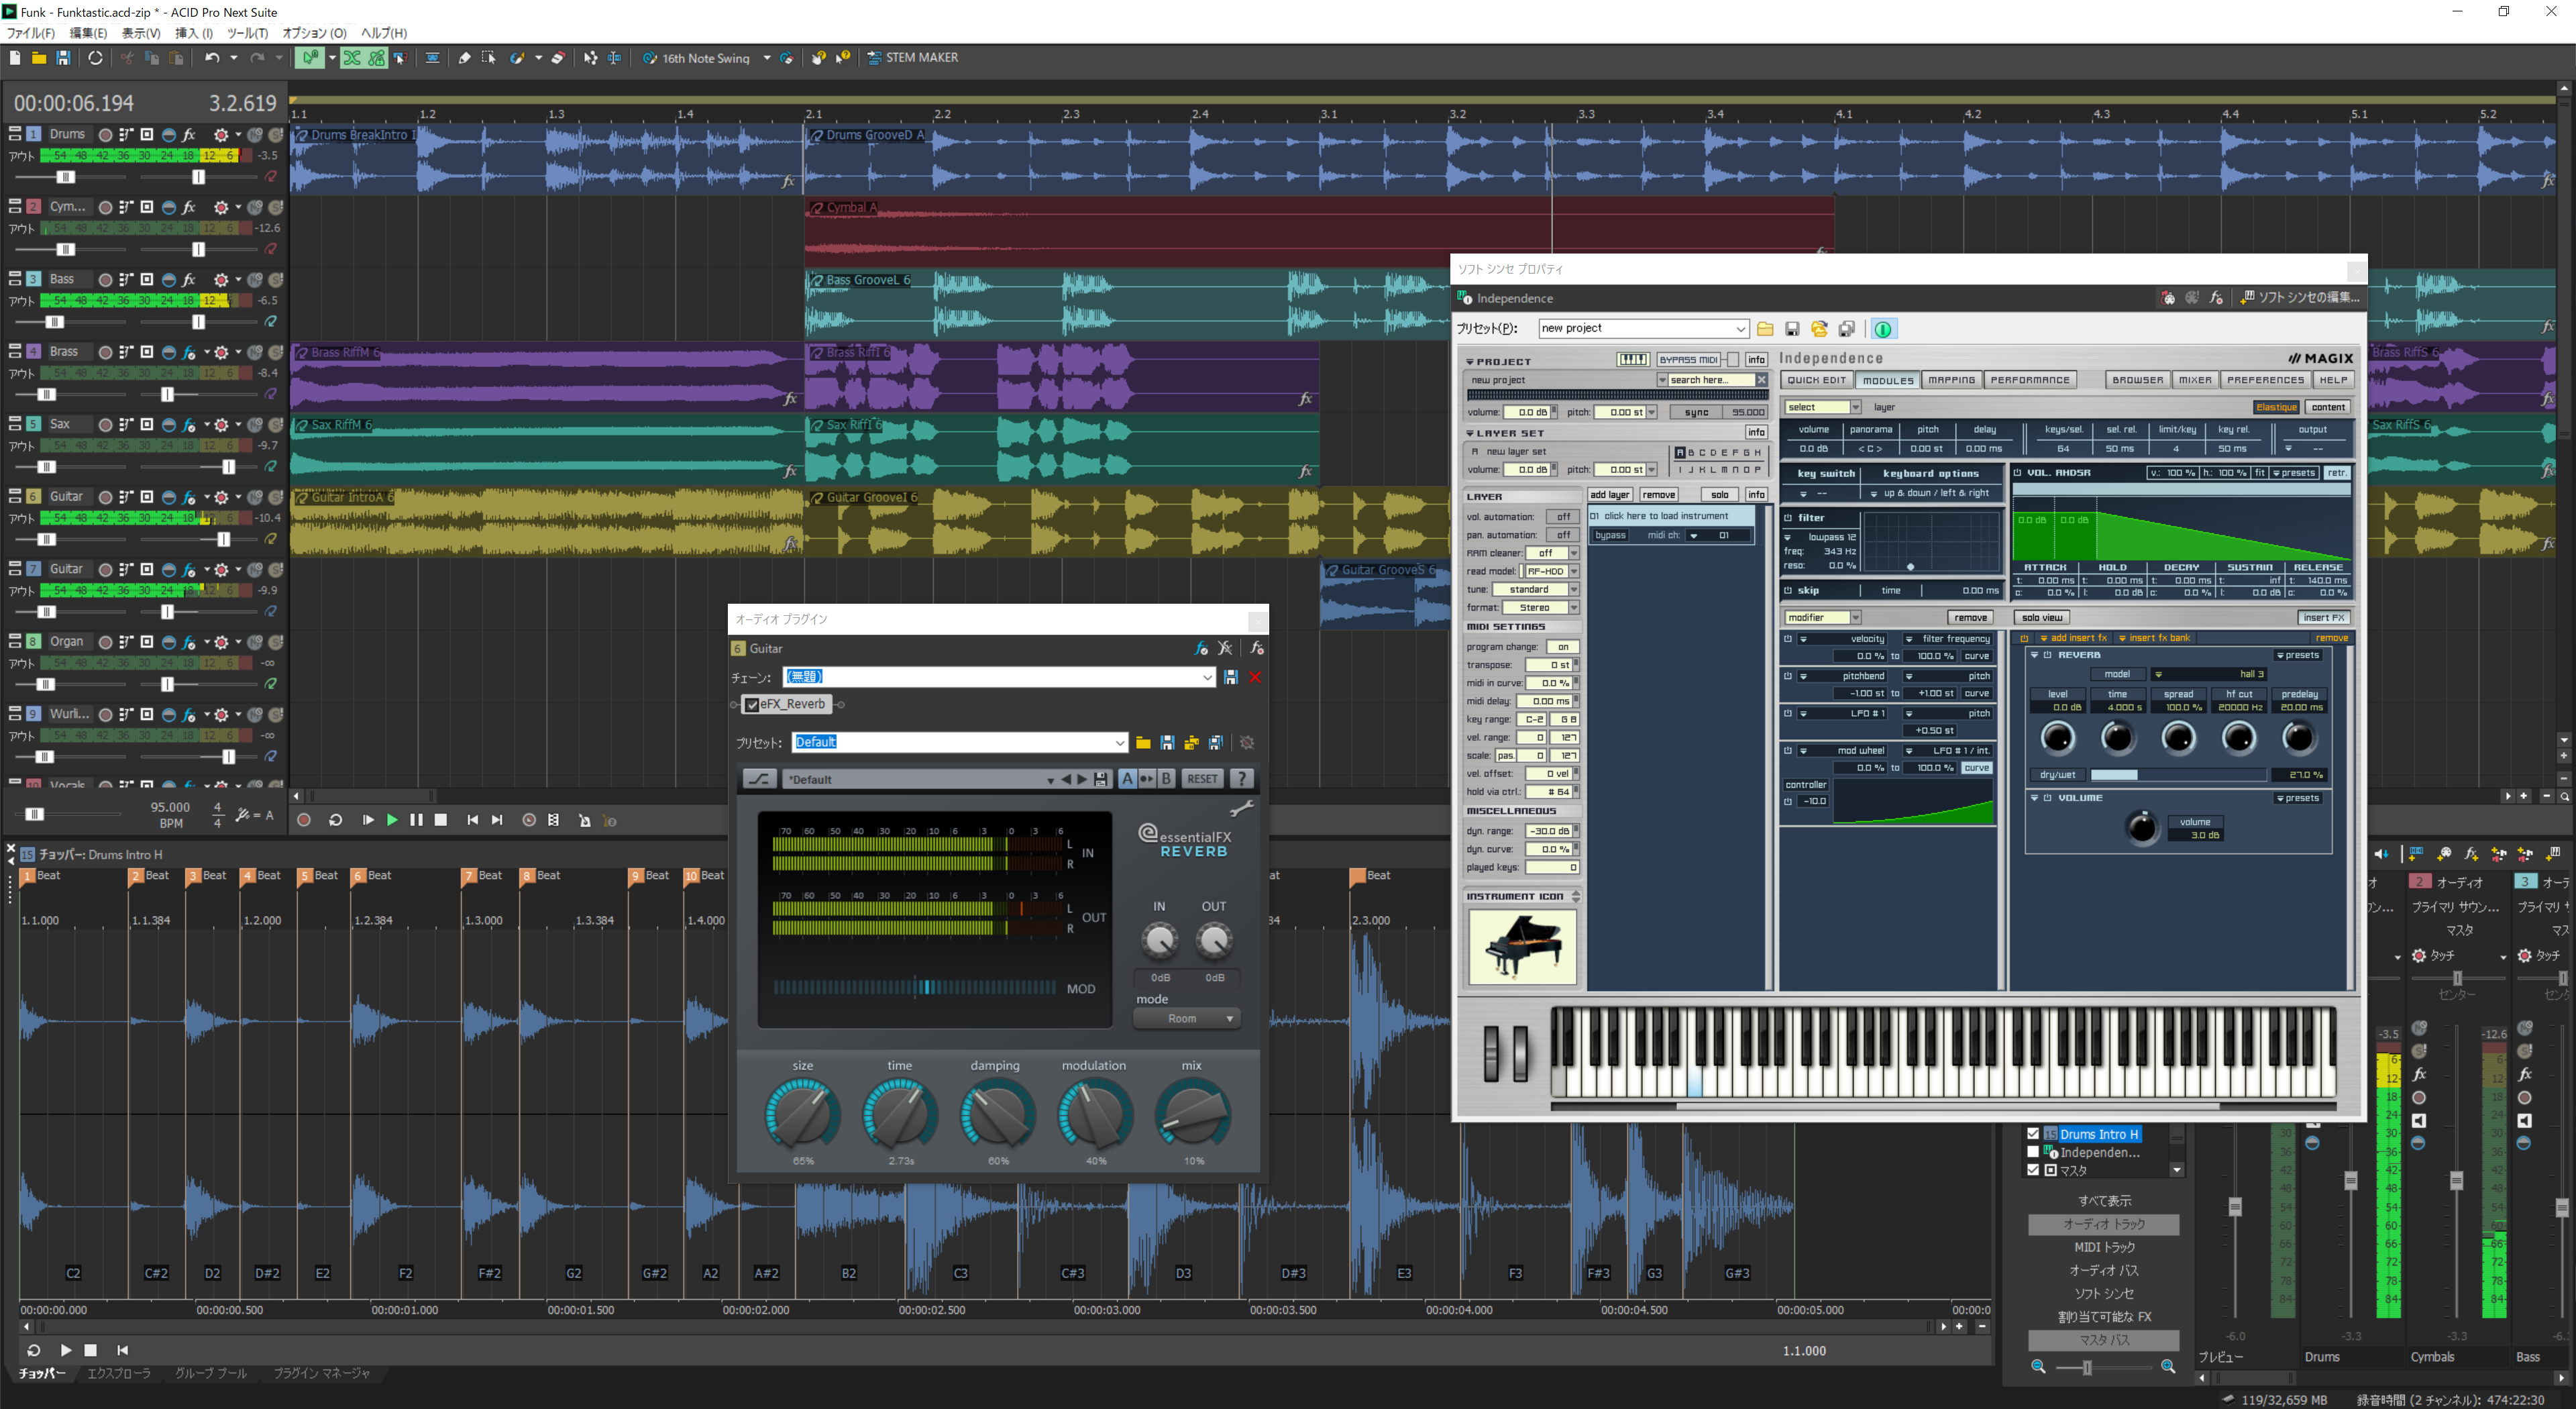Select the Draw pencil tool in toolbar
Image resolution: width=2576 pixels, height=1409 pixels.
[x=464, y=58]
